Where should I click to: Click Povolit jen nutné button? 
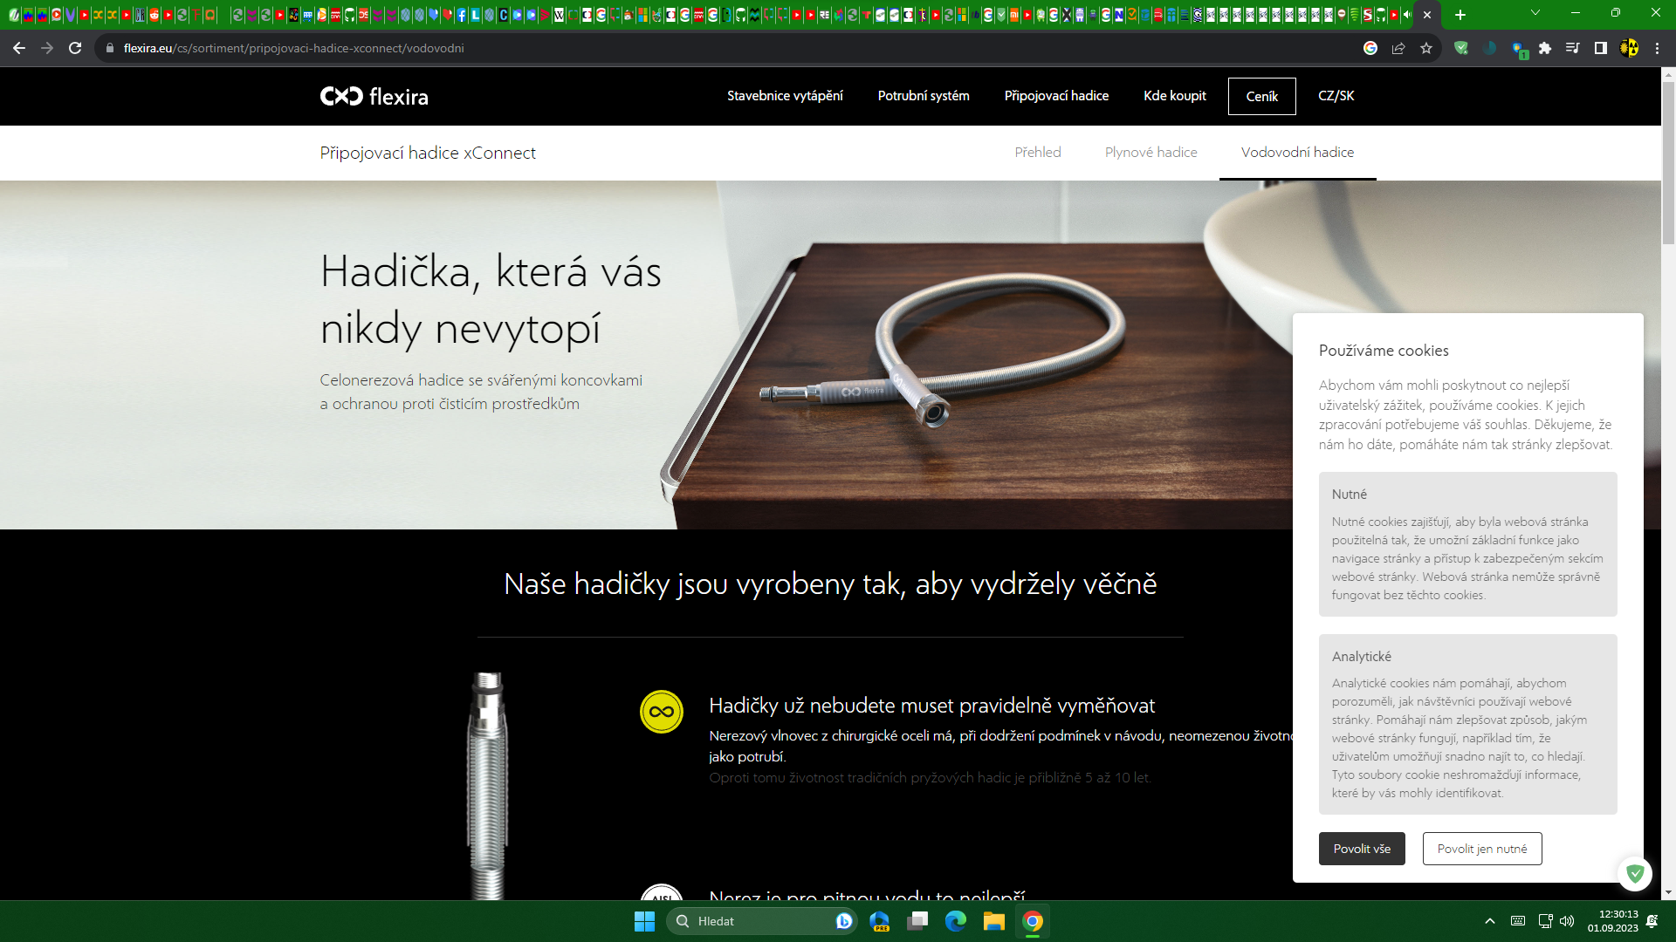tap(1482, 849)
